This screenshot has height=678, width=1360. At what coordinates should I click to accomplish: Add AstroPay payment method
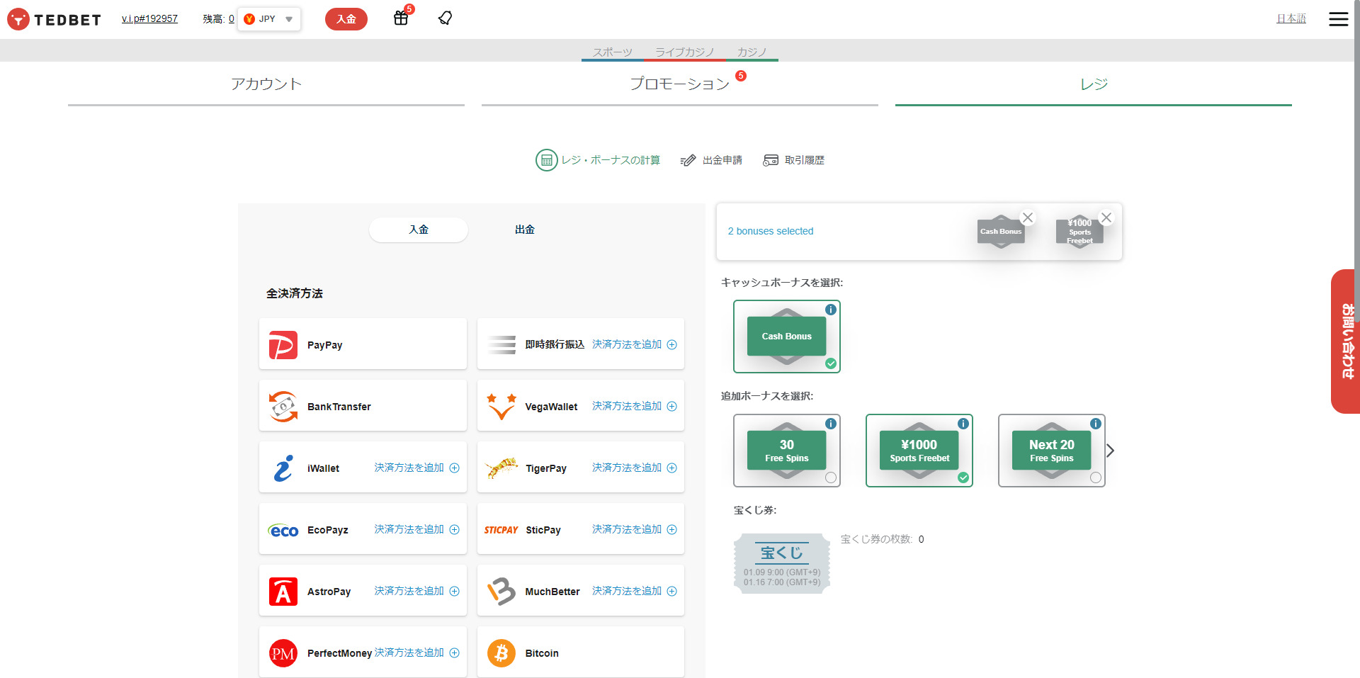click(417, 591)
